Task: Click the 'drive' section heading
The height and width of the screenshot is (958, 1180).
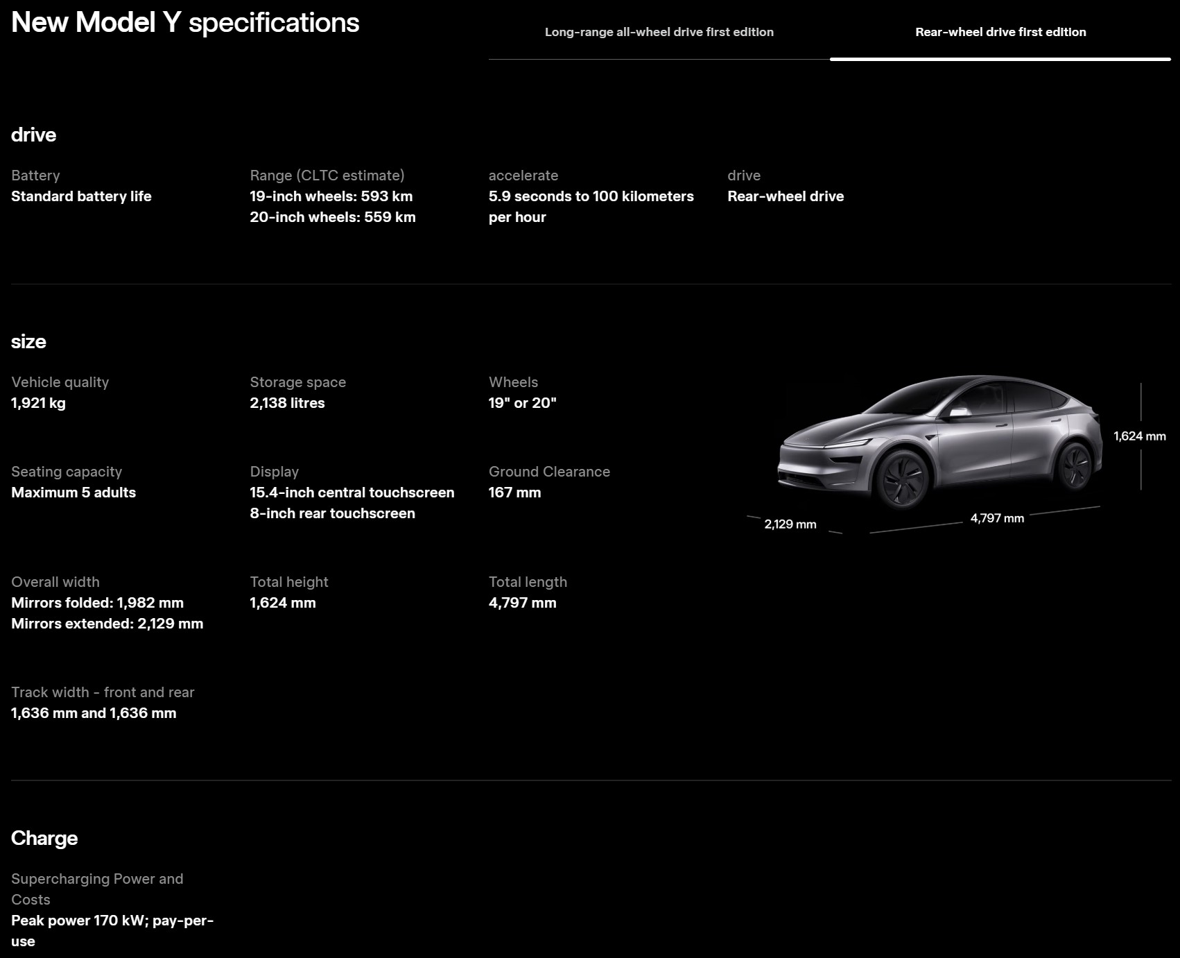Action: click(x=33, y=135)
